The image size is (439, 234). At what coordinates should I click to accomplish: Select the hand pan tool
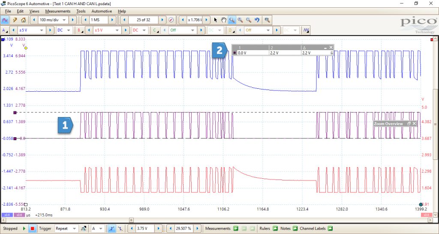click(x=223, y=20)
